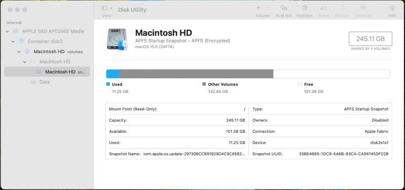Click the Macintosh HD volumes stack icon
405x190 pixels.
tap(27, 52)
